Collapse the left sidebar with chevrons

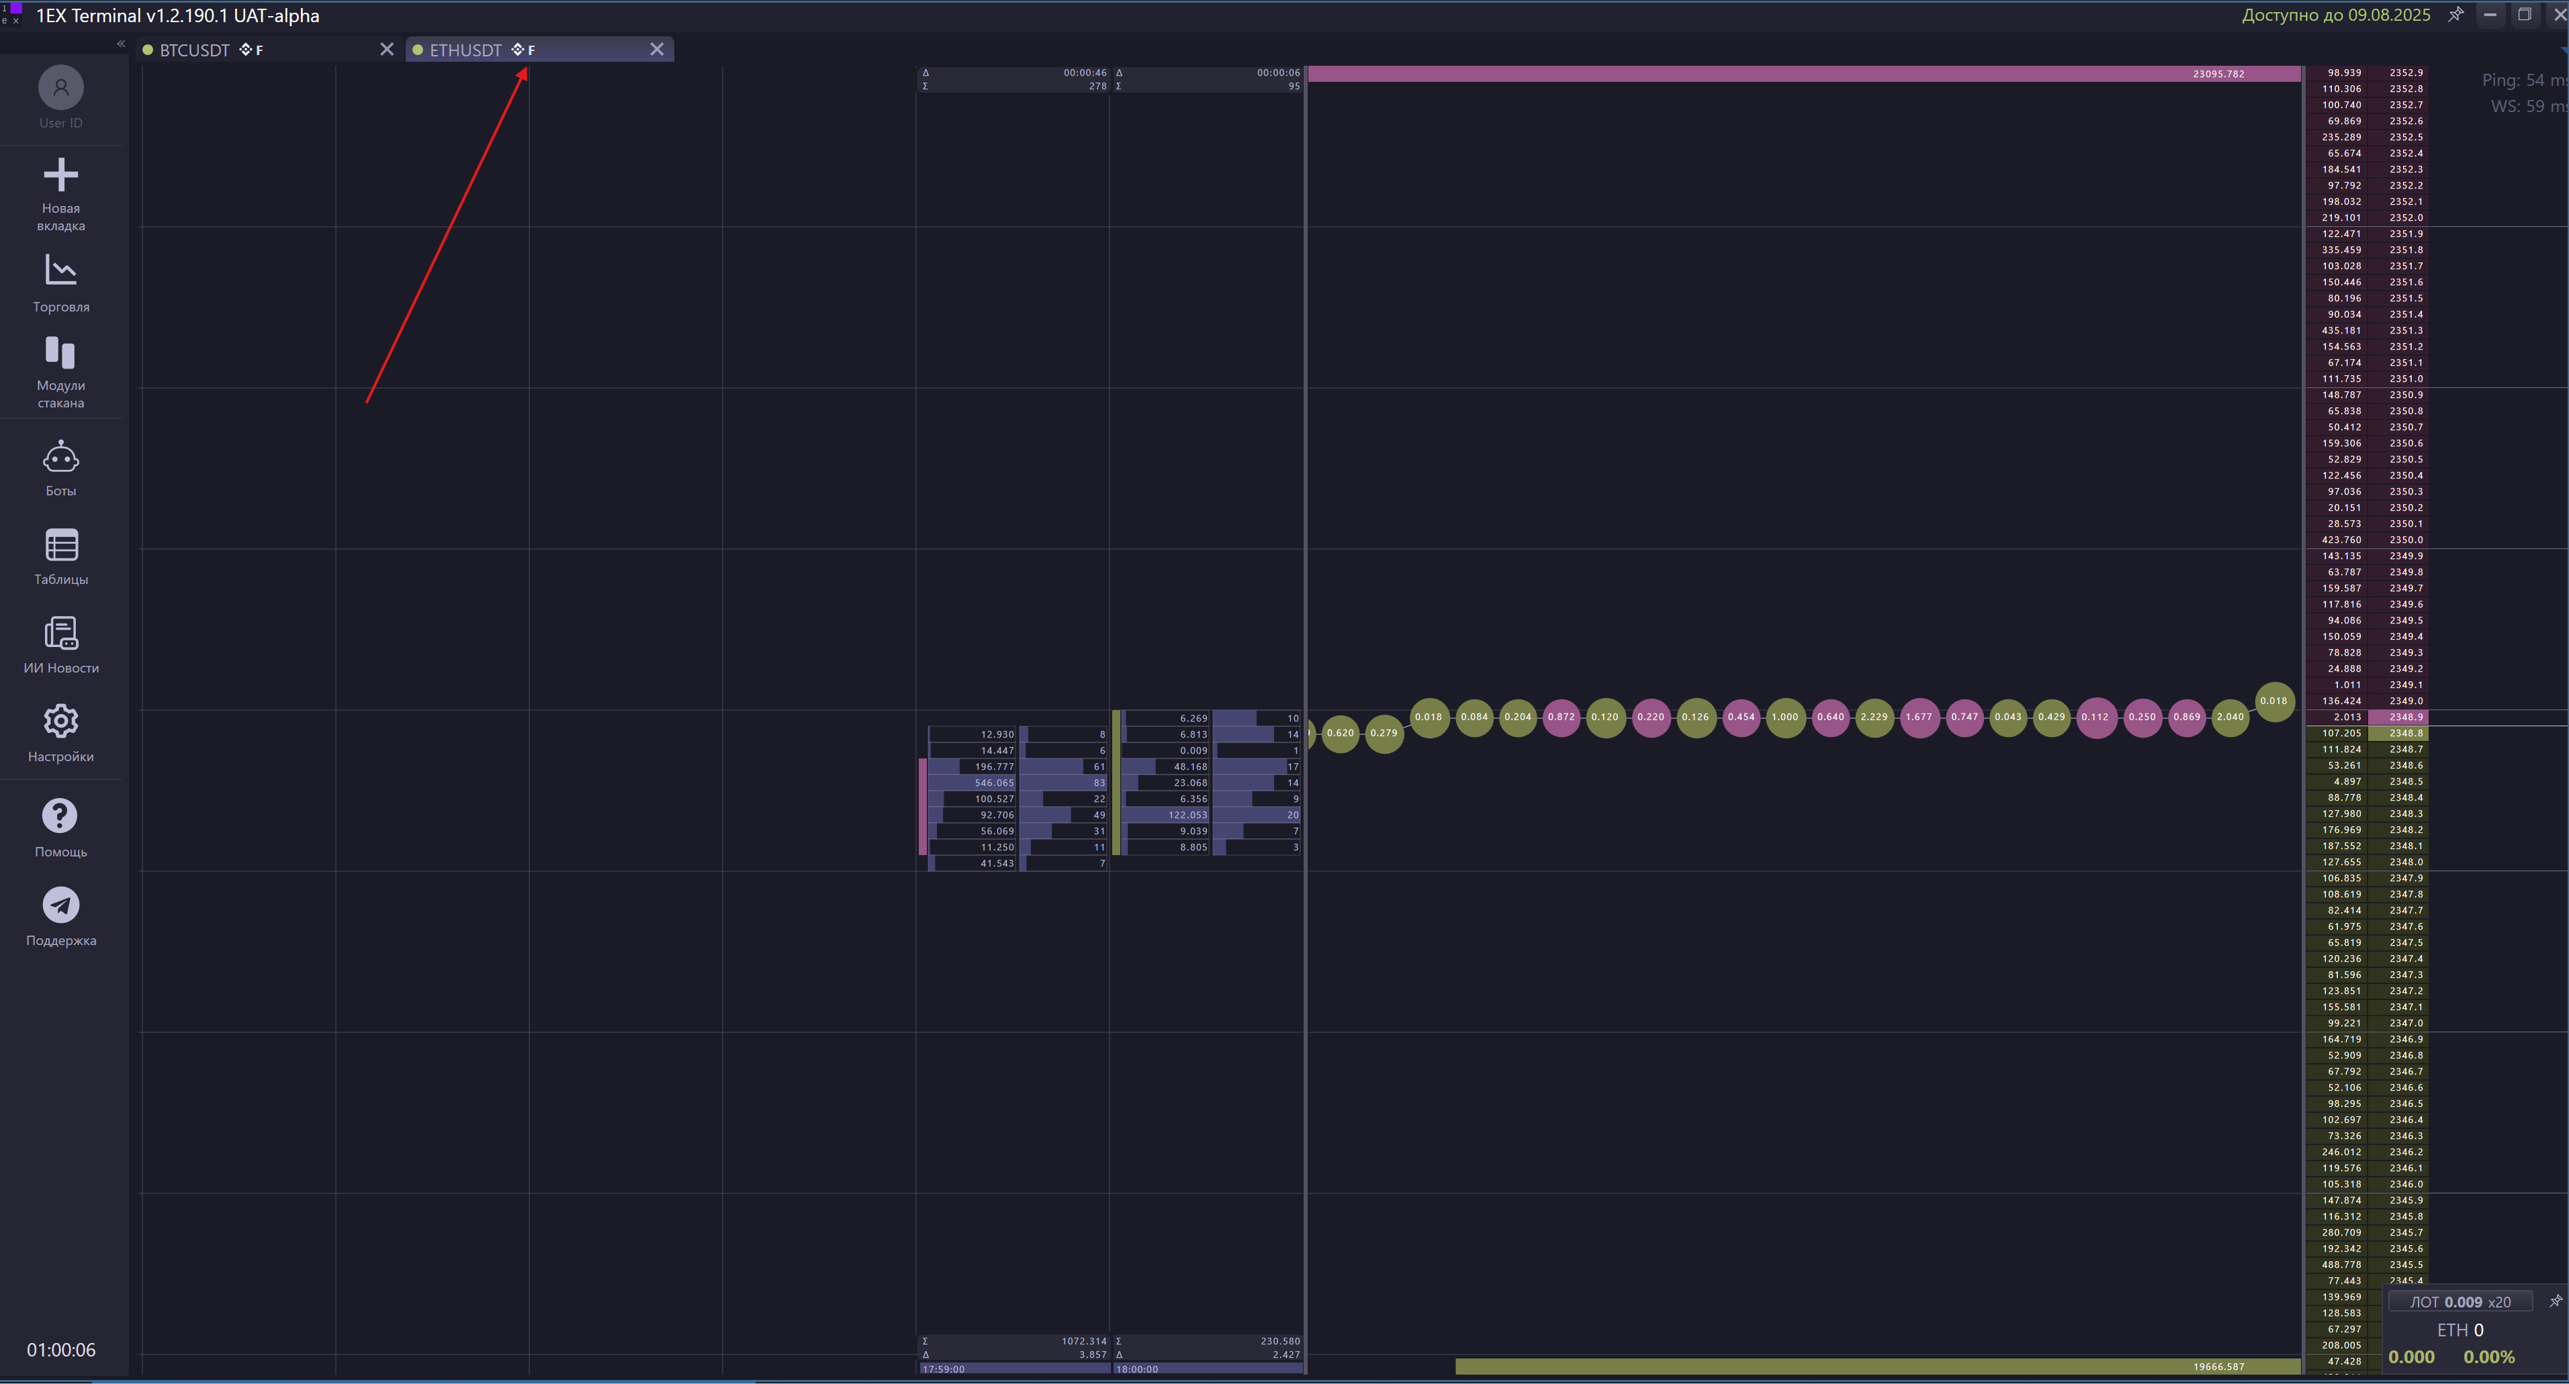[121, 44]
